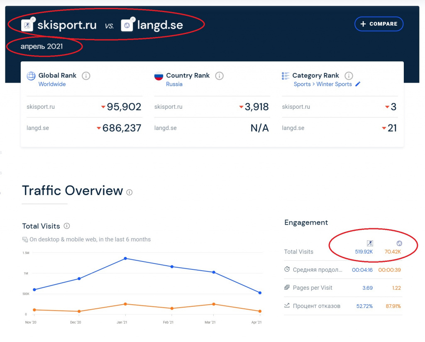Click the Country Rank heading text

tap(188, 76)
